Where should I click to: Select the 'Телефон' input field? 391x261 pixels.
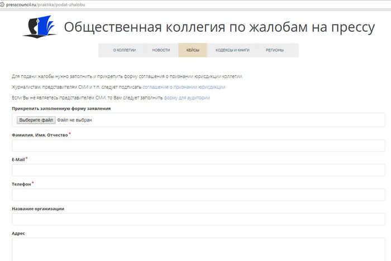click(198, 195)
